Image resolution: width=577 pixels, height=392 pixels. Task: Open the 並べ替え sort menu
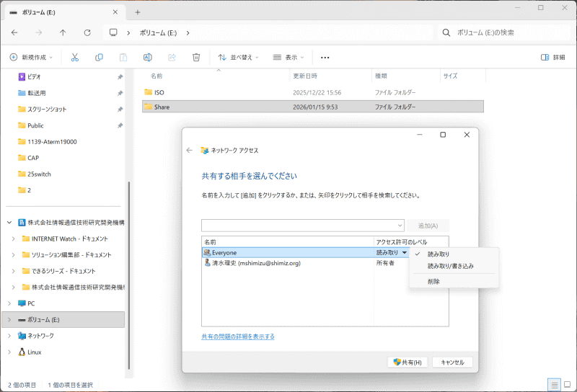point(238,58)
